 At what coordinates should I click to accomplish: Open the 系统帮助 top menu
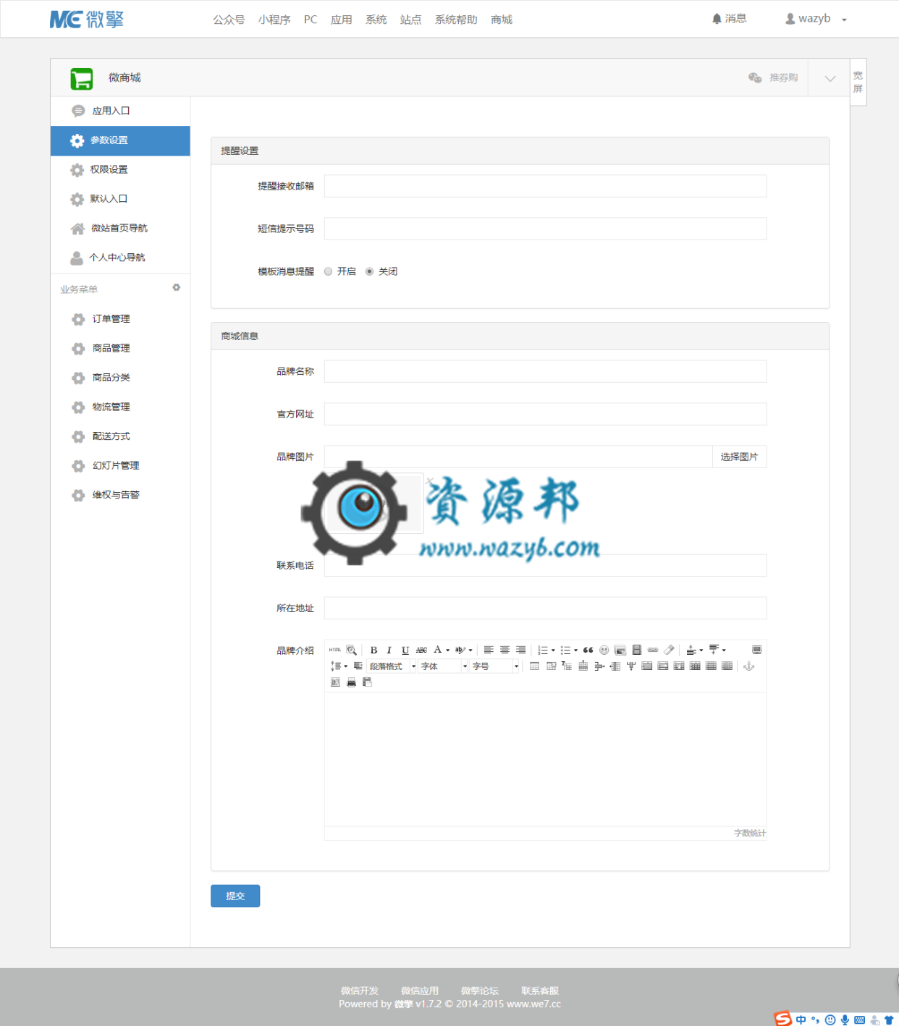[456, 20]
